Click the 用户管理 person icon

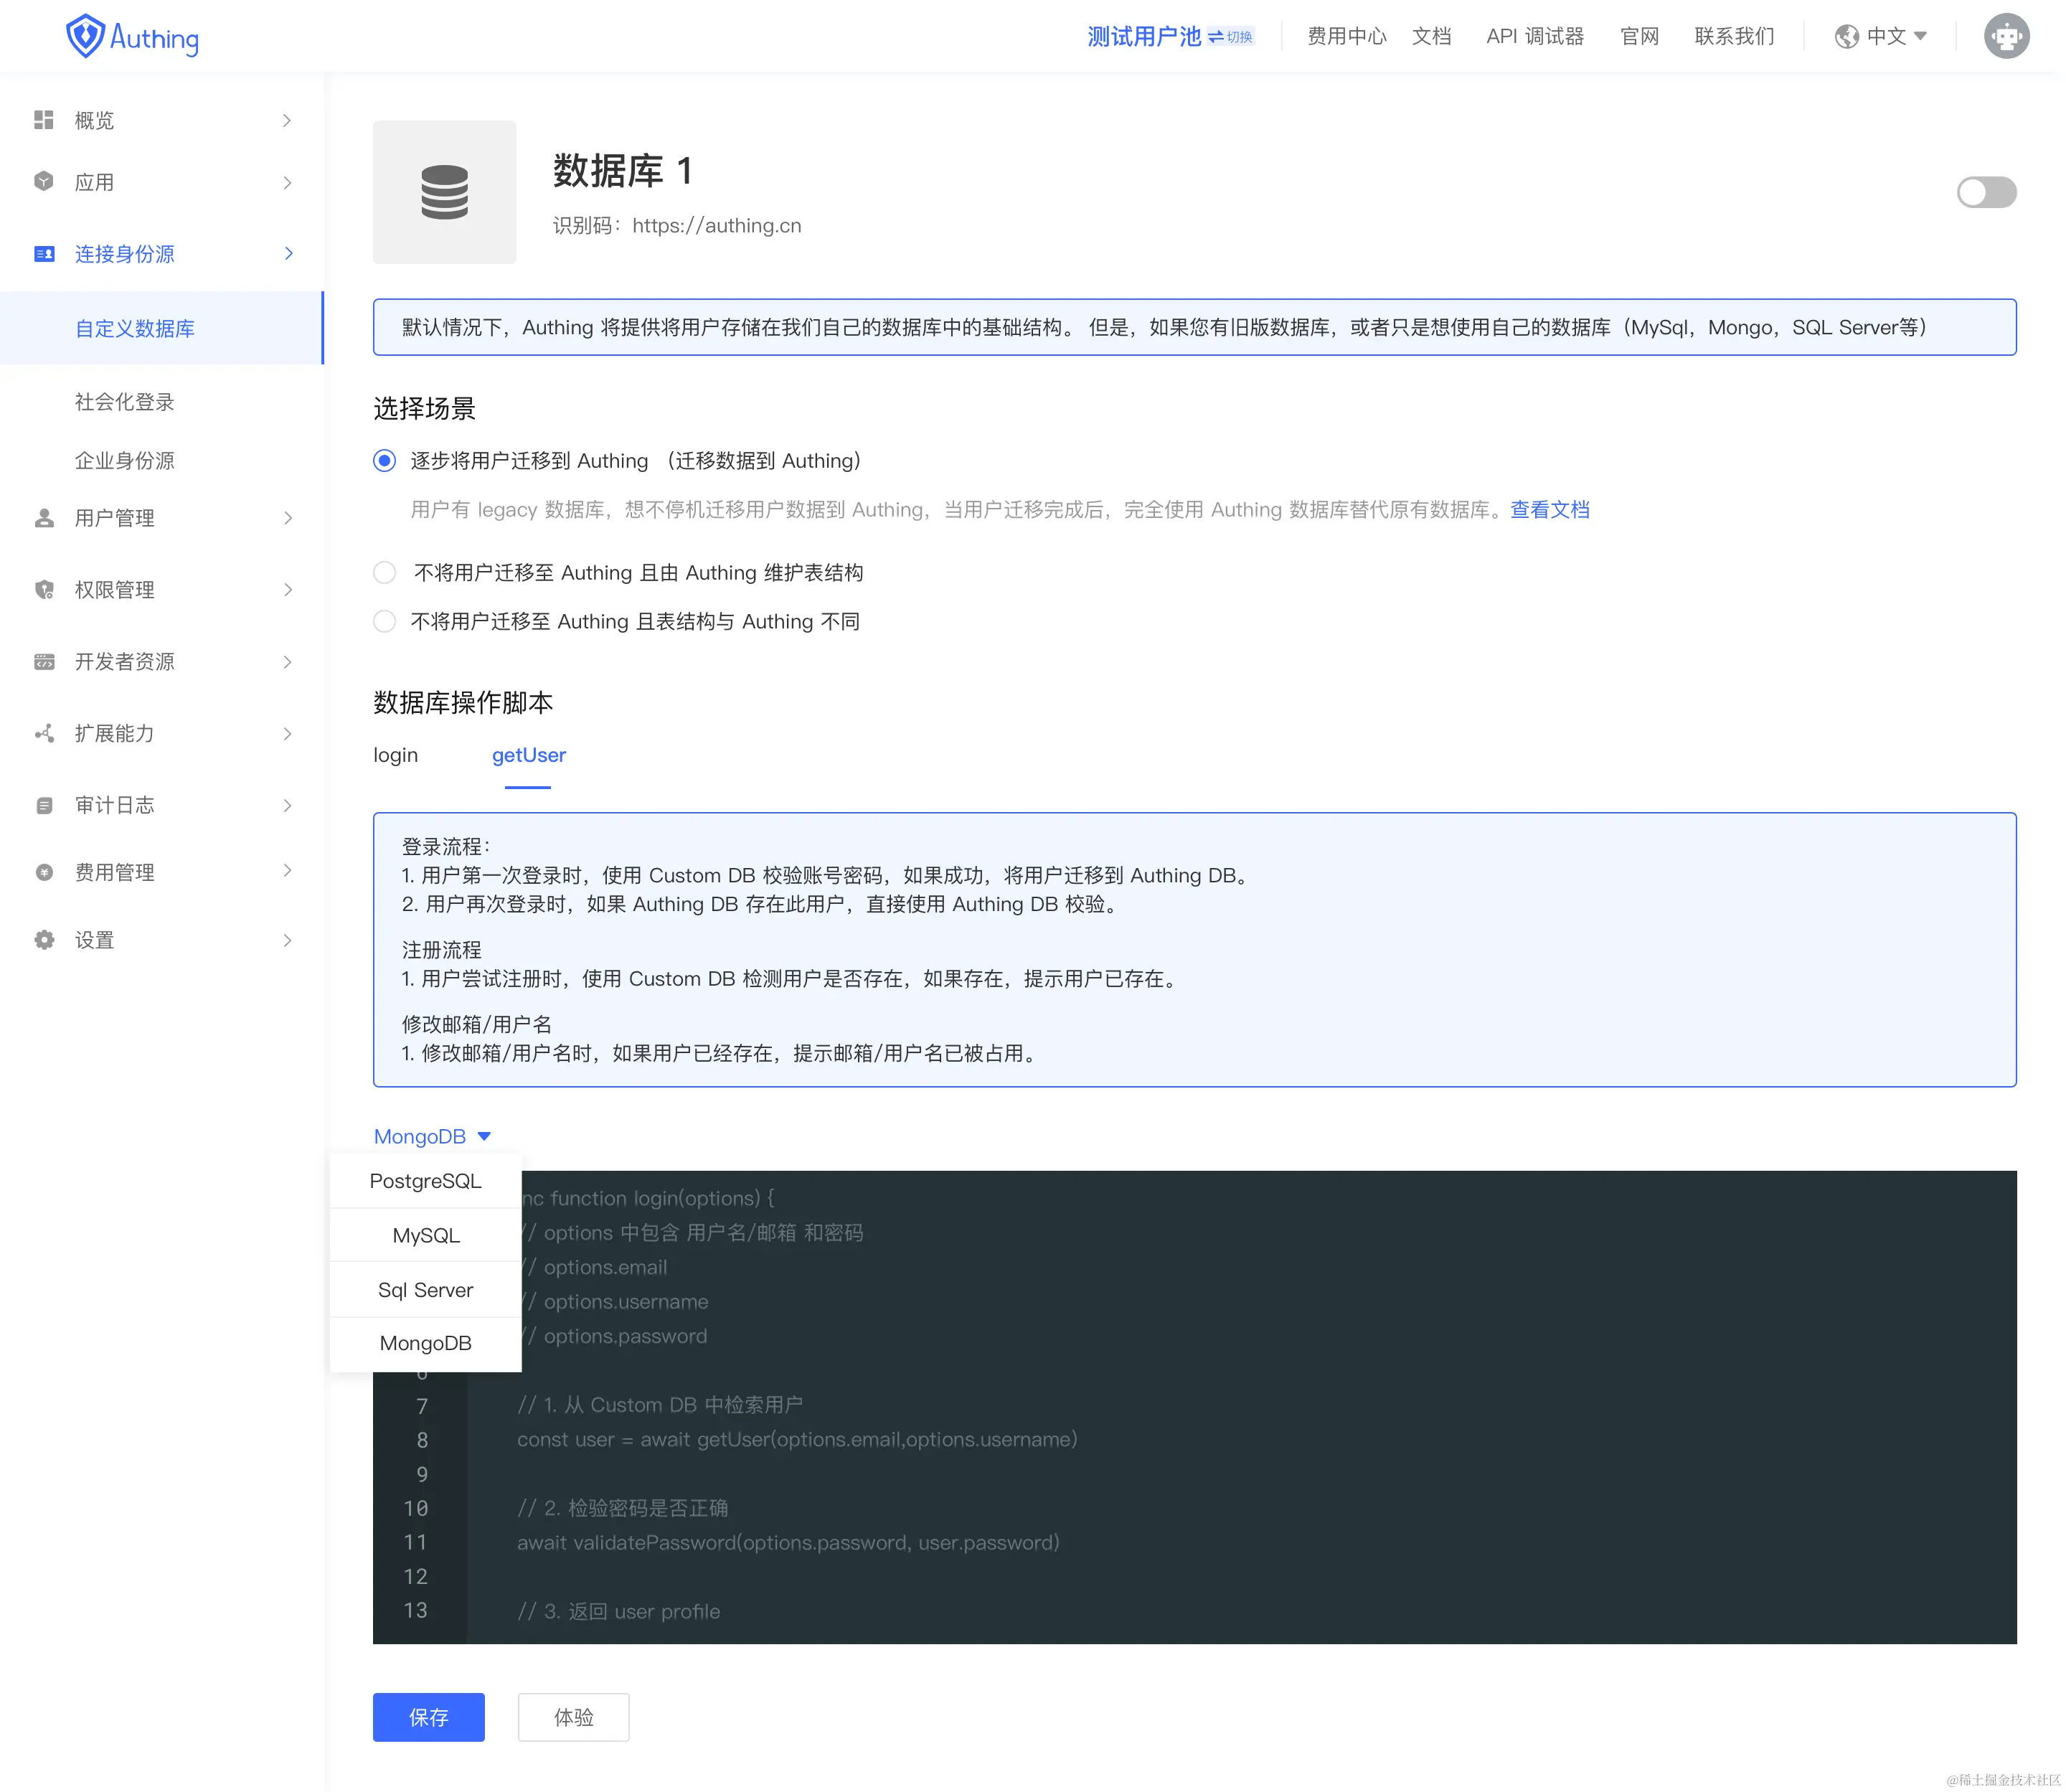click(x=43, y=518)
